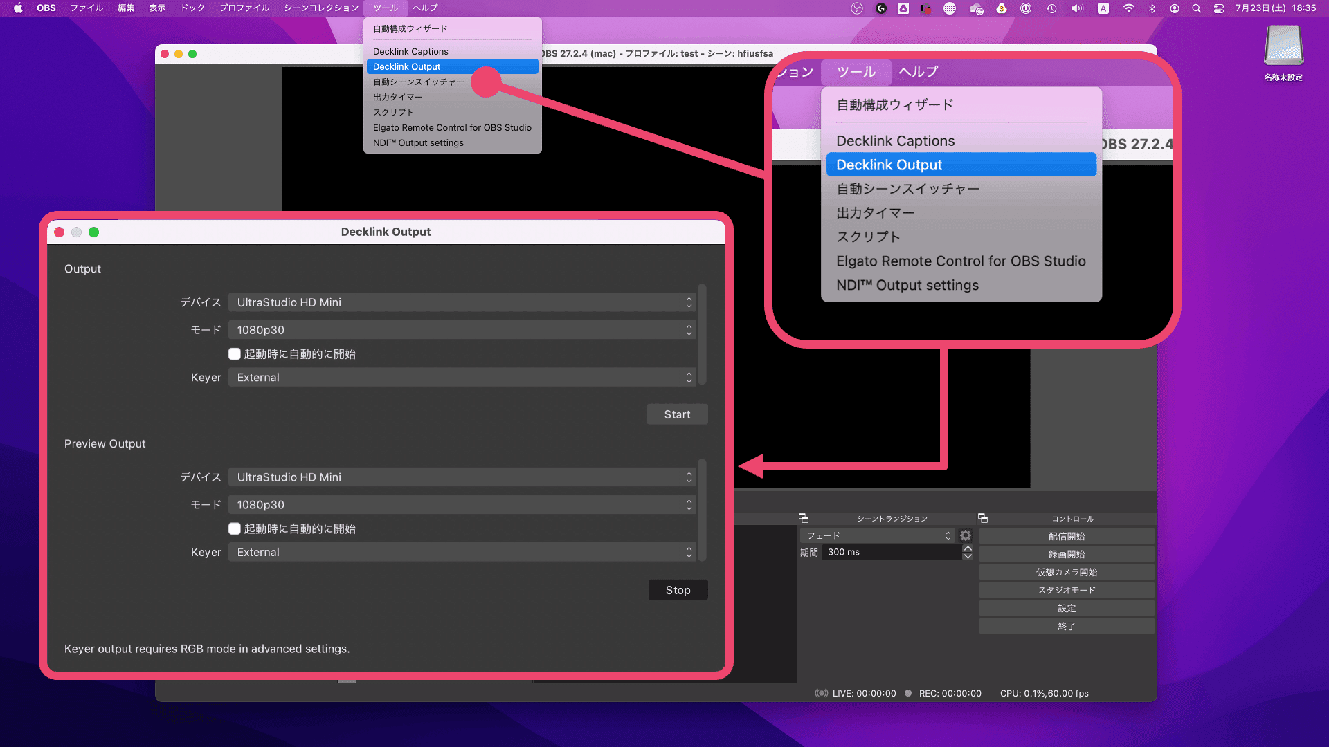Open the volume control icon

point(1077,8)
